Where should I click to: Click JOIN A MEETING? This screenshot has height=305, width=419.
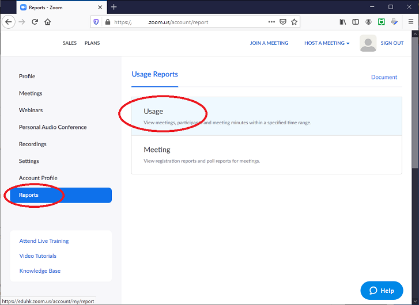[269, 43]
